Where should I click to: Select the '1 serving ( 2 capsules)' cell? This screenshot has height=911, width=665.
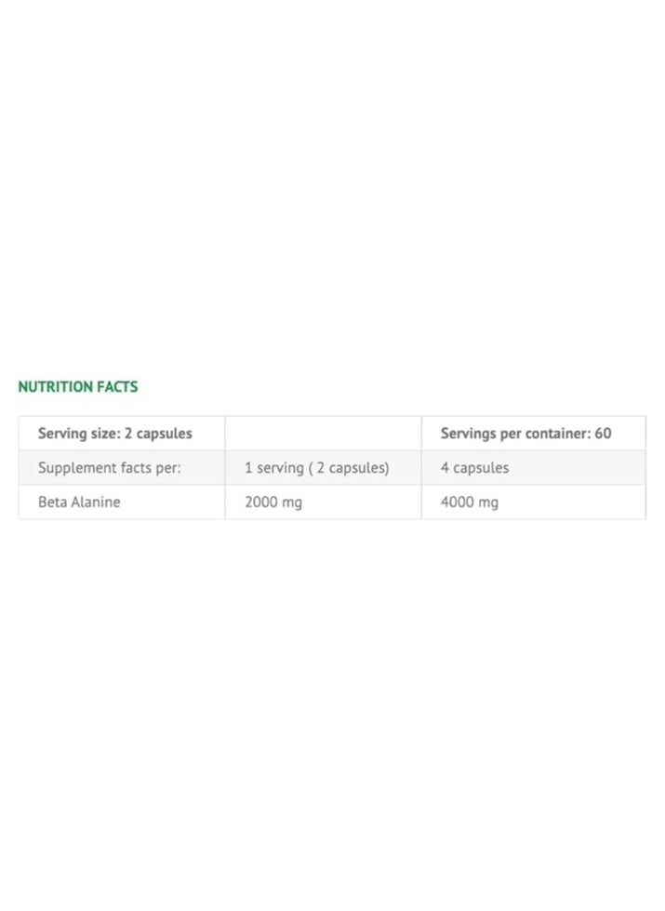[x=323, y=468]
